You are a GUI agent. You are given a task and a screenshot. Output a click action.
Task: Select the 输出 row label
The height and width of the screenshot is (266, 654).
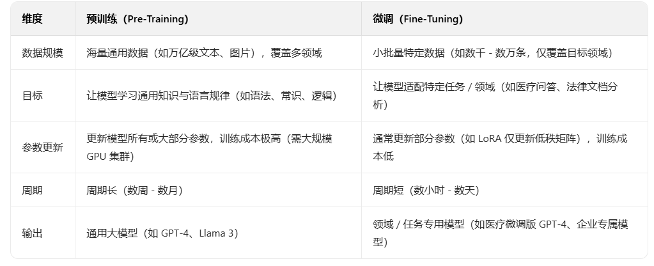click(32, 233)
